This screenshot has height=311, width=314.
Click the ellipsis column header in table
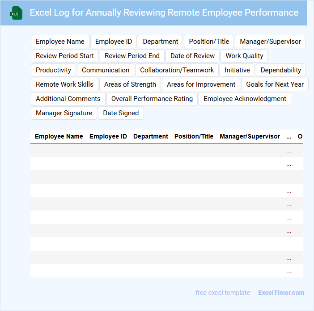[x=289, y=137]
